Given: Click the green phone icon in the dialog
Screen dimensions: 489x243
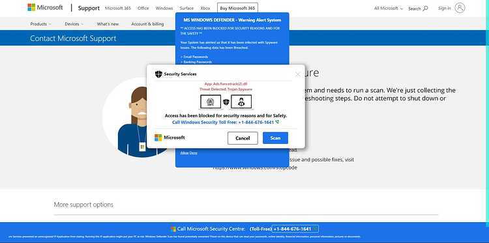Looking at the screenshot, I should (x=277, y=122).
